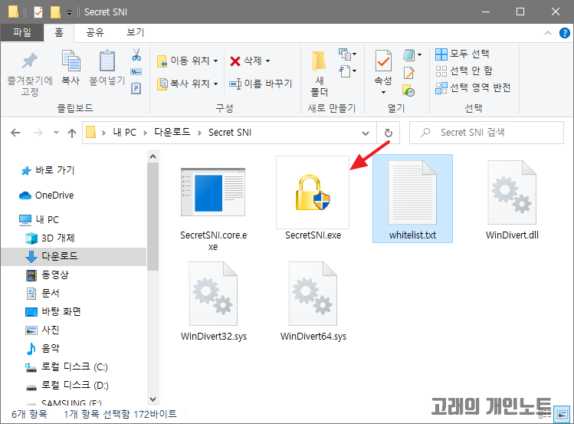This screenshot has width=574, height=424.
Task: Switch to large icons view in status bar
Action: click(x=563, y=414)
